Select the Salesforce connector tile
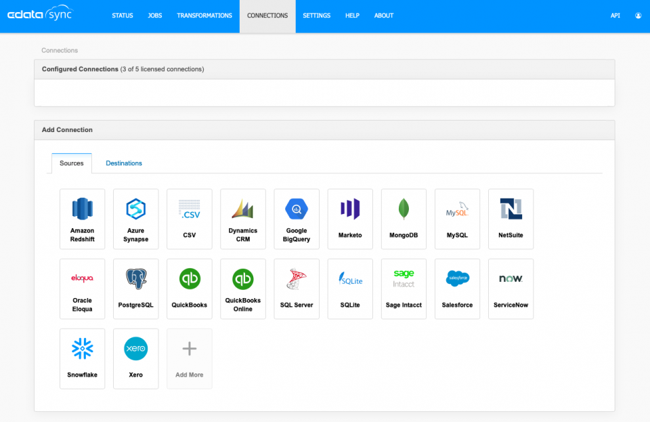This screenshot has width=650, height=422. click(457, 289)
